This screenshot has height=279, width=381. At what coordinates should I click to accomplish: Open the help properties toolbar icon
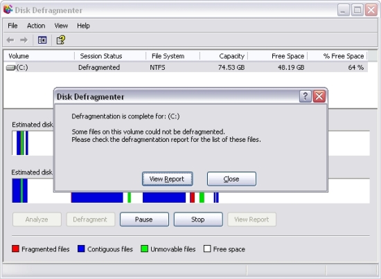coord(61,40)
